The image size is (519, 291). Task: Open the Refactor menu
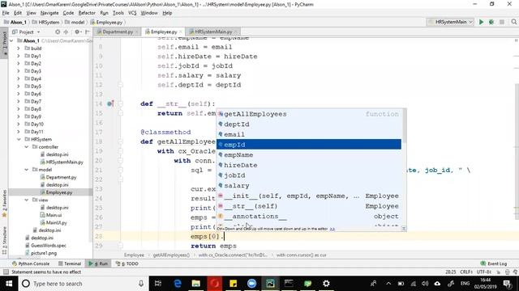(x=87, y=13)
